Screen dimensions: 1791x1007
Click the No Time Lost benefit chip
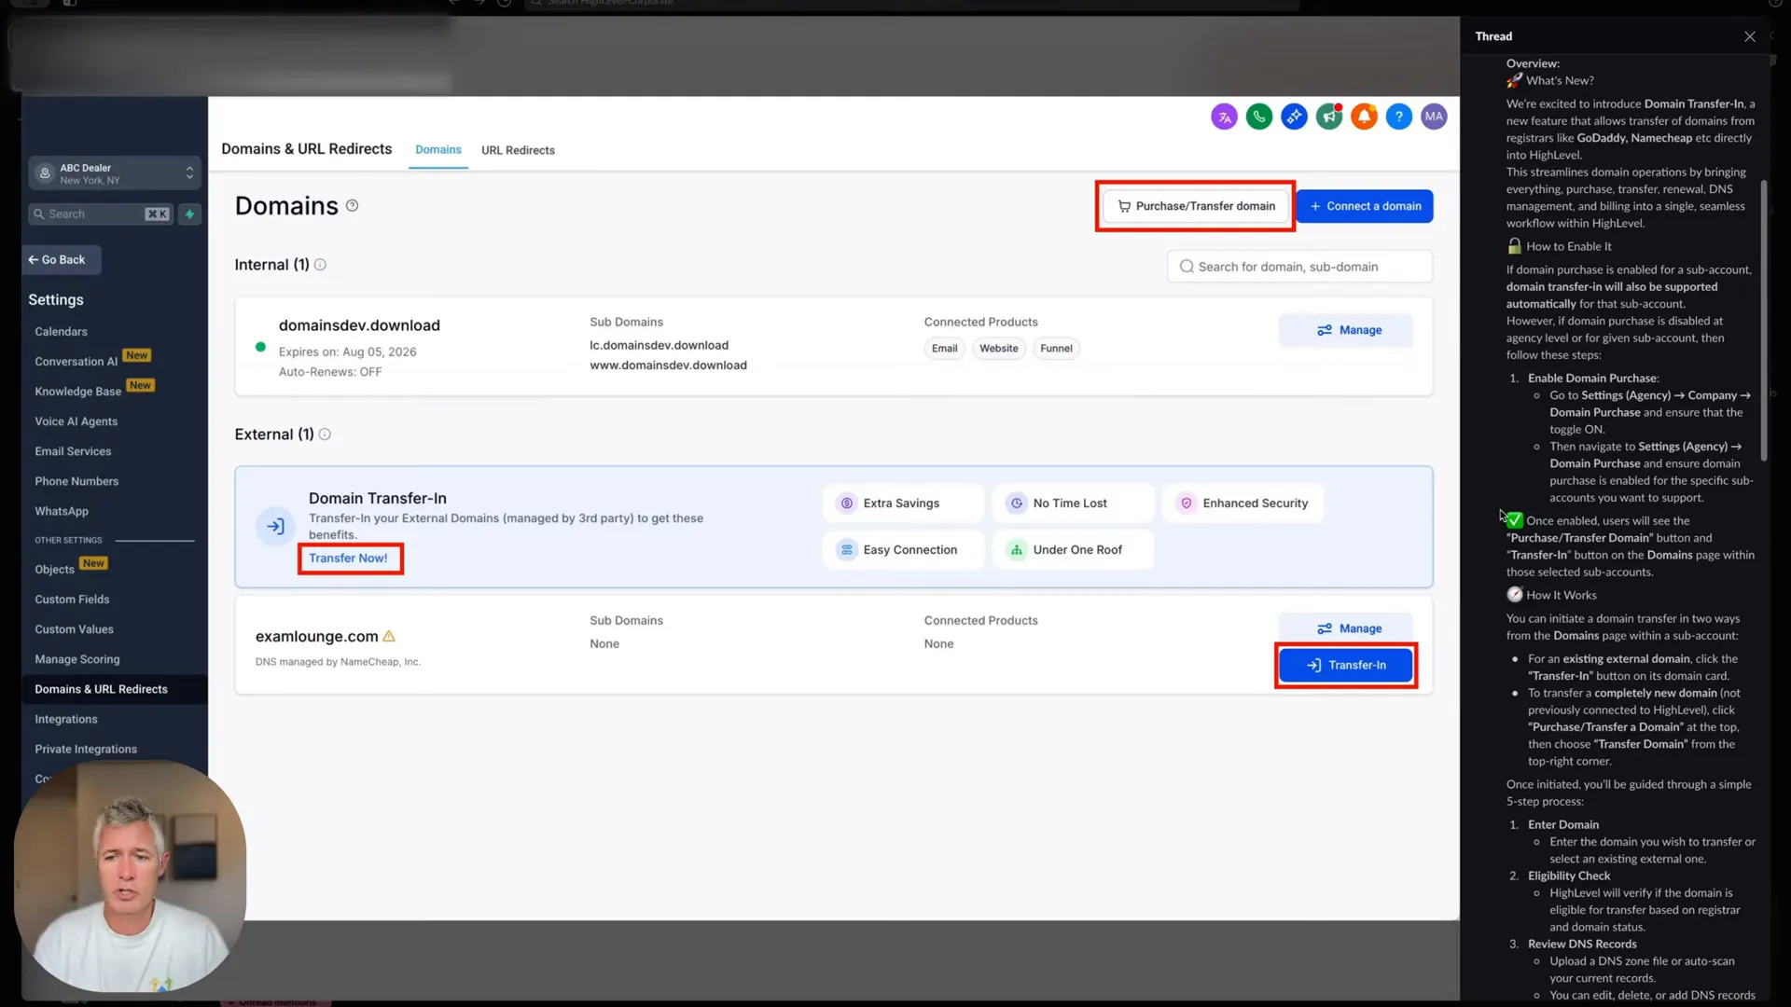1073,504
